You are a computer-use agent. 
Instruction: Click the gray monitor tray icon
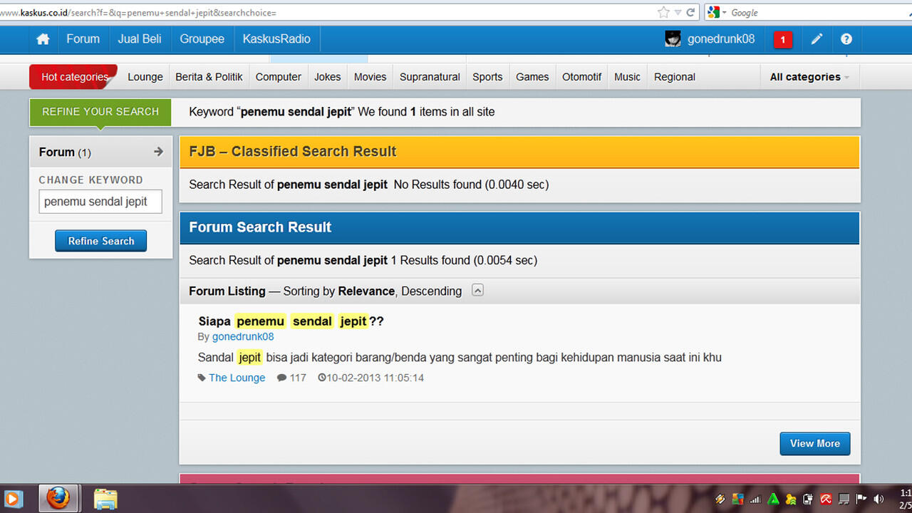(844, 499)
